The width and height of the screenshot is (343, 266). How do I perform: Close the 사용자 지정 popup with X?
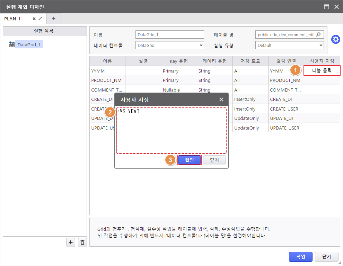tap(221, 99)
